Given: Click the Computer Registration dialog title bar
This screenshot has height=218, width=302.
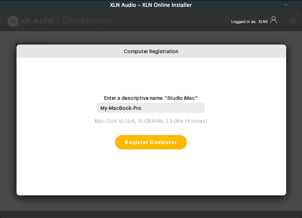Looking at the screenshot, I should (x=151, y=51).
